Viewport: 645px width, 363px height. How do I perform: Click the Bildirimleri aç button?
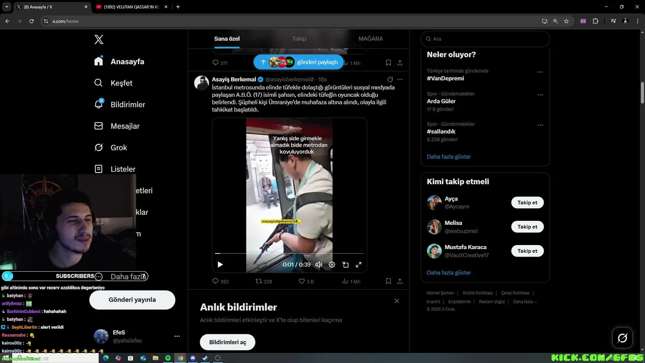[x=228, y=342]
